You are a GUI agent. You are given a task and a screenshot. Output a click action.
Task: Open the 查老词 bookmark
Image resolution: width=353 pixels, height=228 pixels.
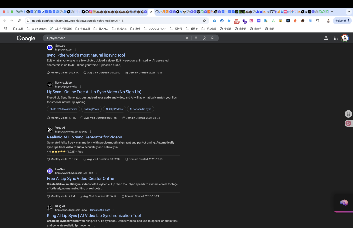click(x=256, y=29)
